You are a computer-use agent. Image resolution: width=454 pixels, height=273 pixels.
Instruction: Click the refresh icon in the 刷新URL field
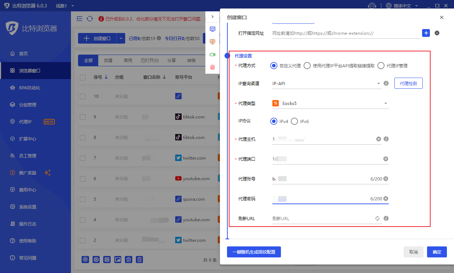point(377,218)
